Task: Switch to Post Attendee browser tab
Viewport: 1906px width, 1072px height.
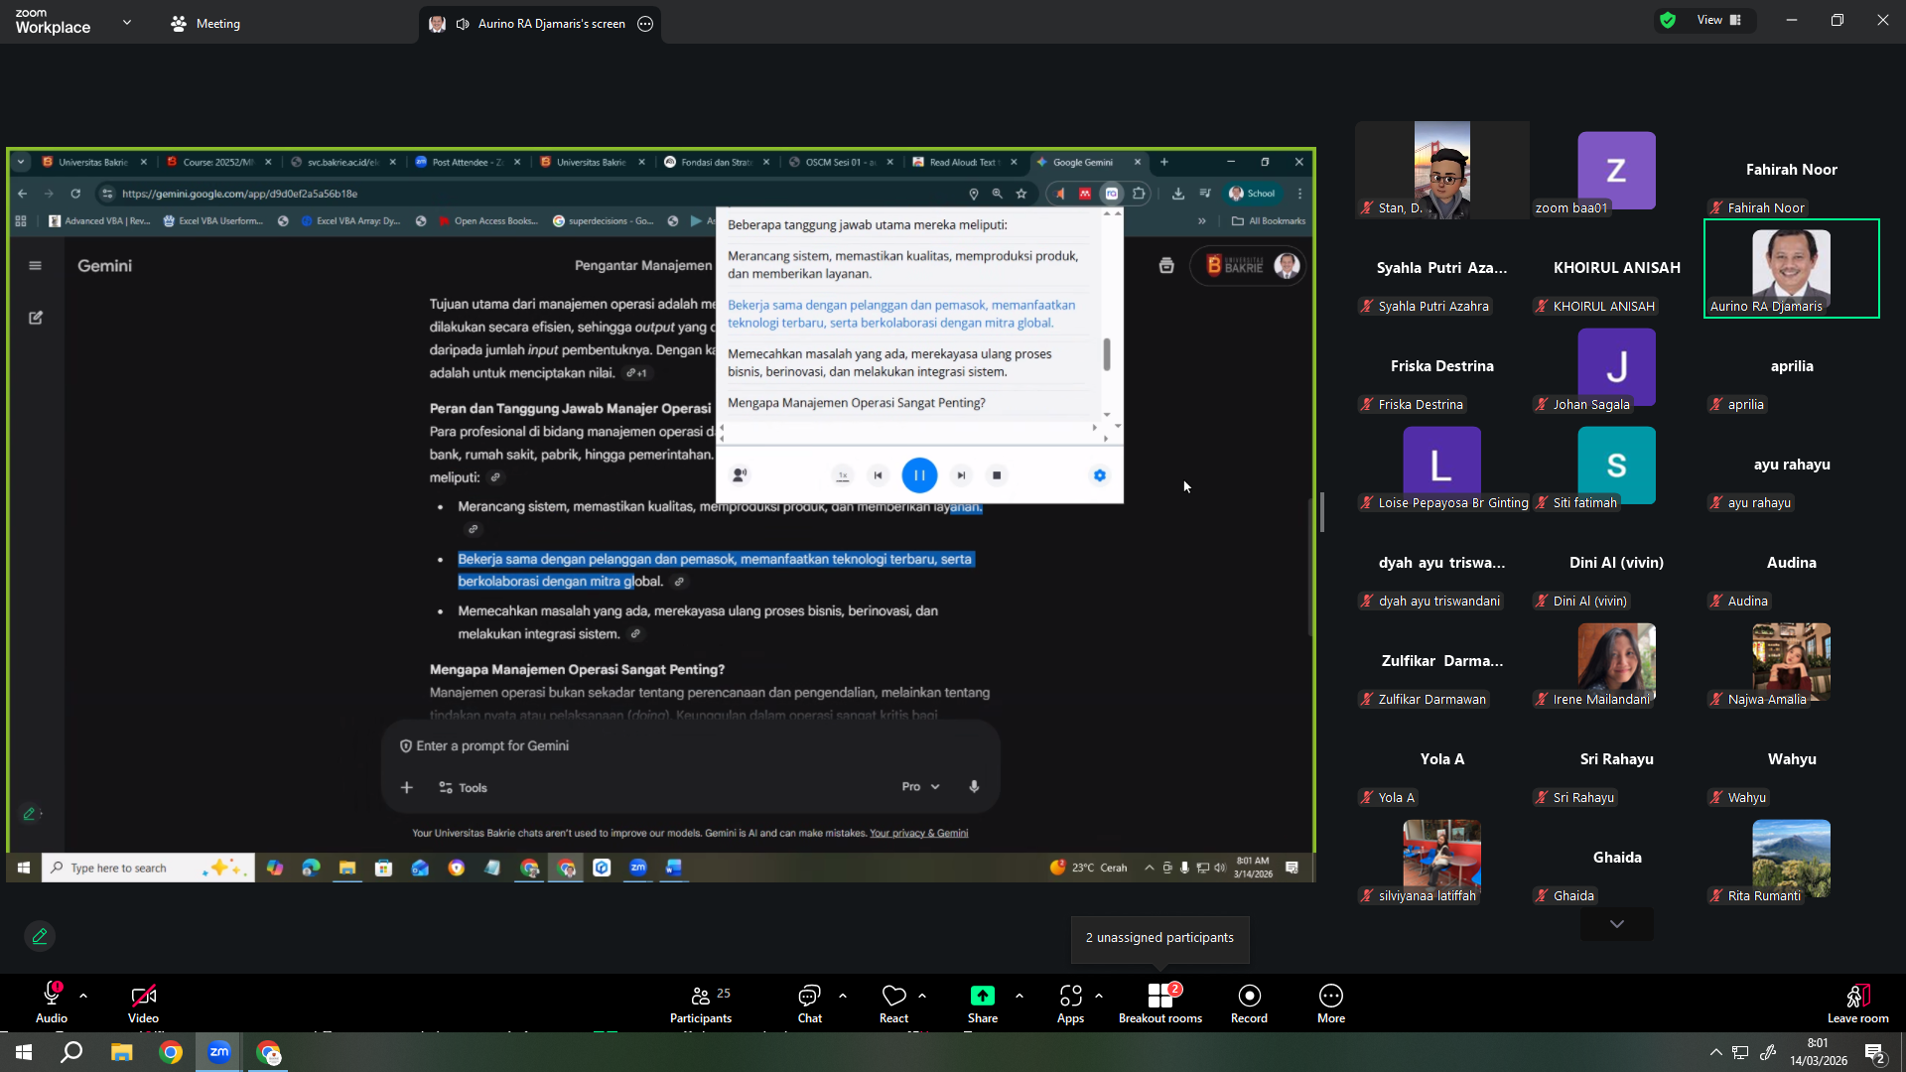Action: click(466, 162)
